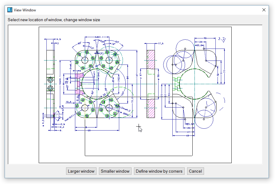Select the 17,8 dimension label
The height and width of the screenshot is (184, 275).
[161, 44]
